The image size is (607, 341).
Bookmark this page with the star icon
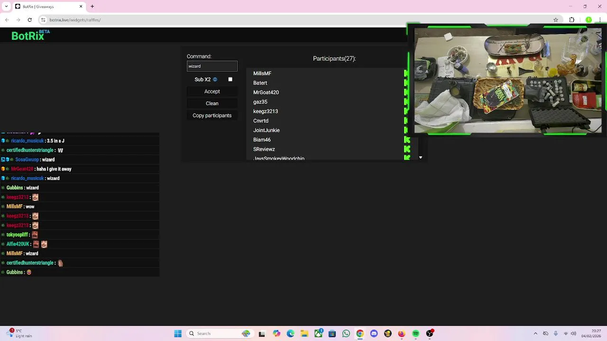tap(556, 20)
